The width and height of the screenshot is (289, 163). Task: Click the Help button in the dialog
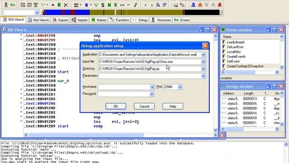coord(172,106)
